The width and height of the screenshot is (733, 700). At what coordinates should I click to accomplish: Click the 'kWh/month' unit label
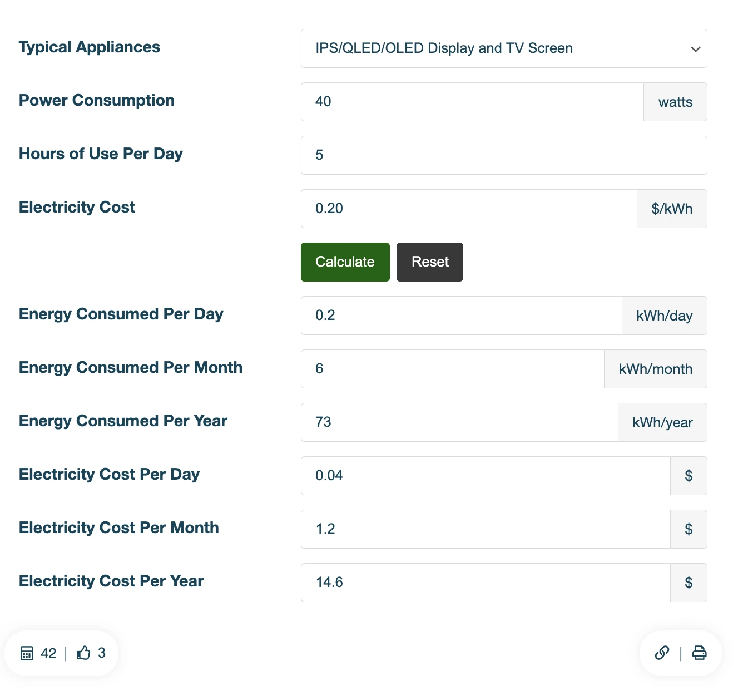point(656,369)
